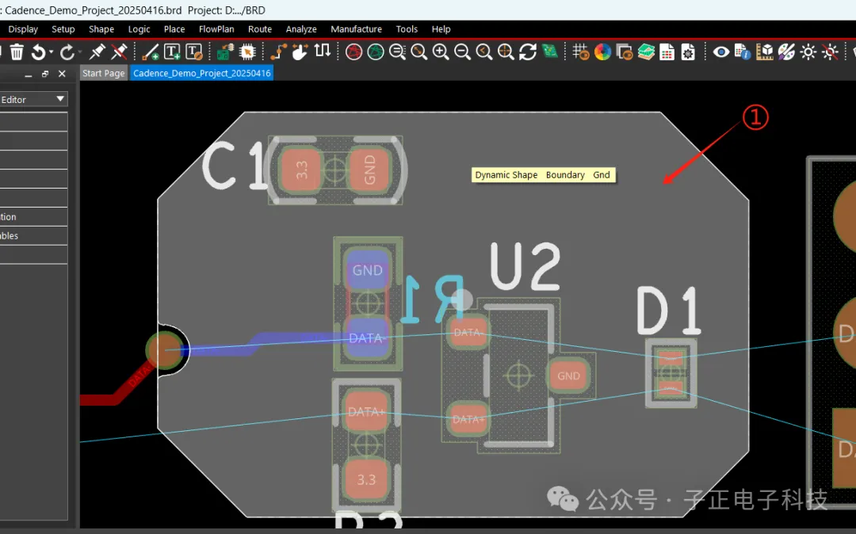
Task: Select the Add Connect routing tool
Action: pos(278,51)
